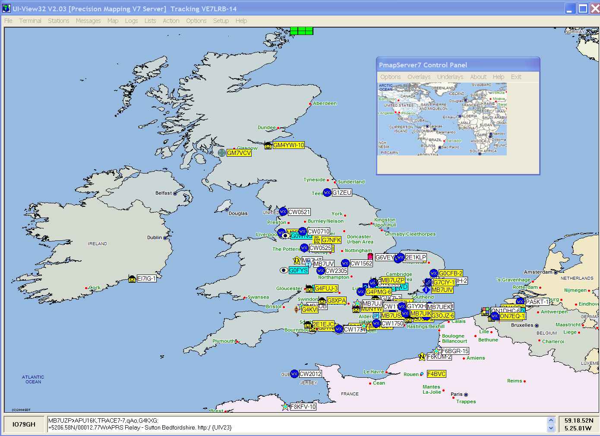Click the G4KVI antenna icon
This screenshot has width=600, height=436.
point(296,309)
